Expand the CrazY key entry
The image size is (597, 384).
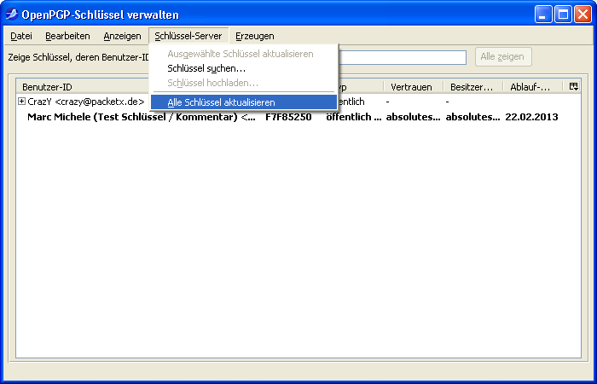click(x=21, y=102)
